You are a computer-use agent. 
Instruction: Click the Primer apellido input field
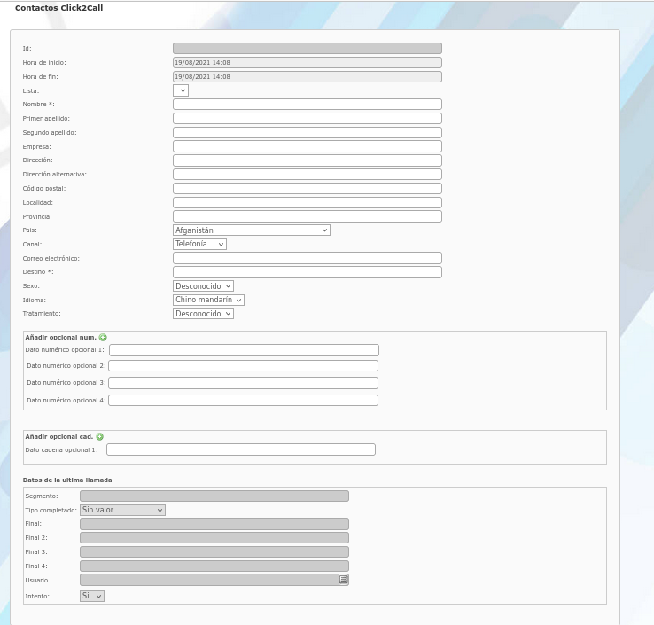(308, 119)
